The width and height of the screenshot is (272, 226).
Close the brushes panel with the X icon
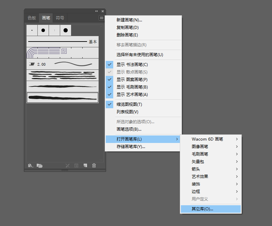pyautogui.click(x=103, y=11)
